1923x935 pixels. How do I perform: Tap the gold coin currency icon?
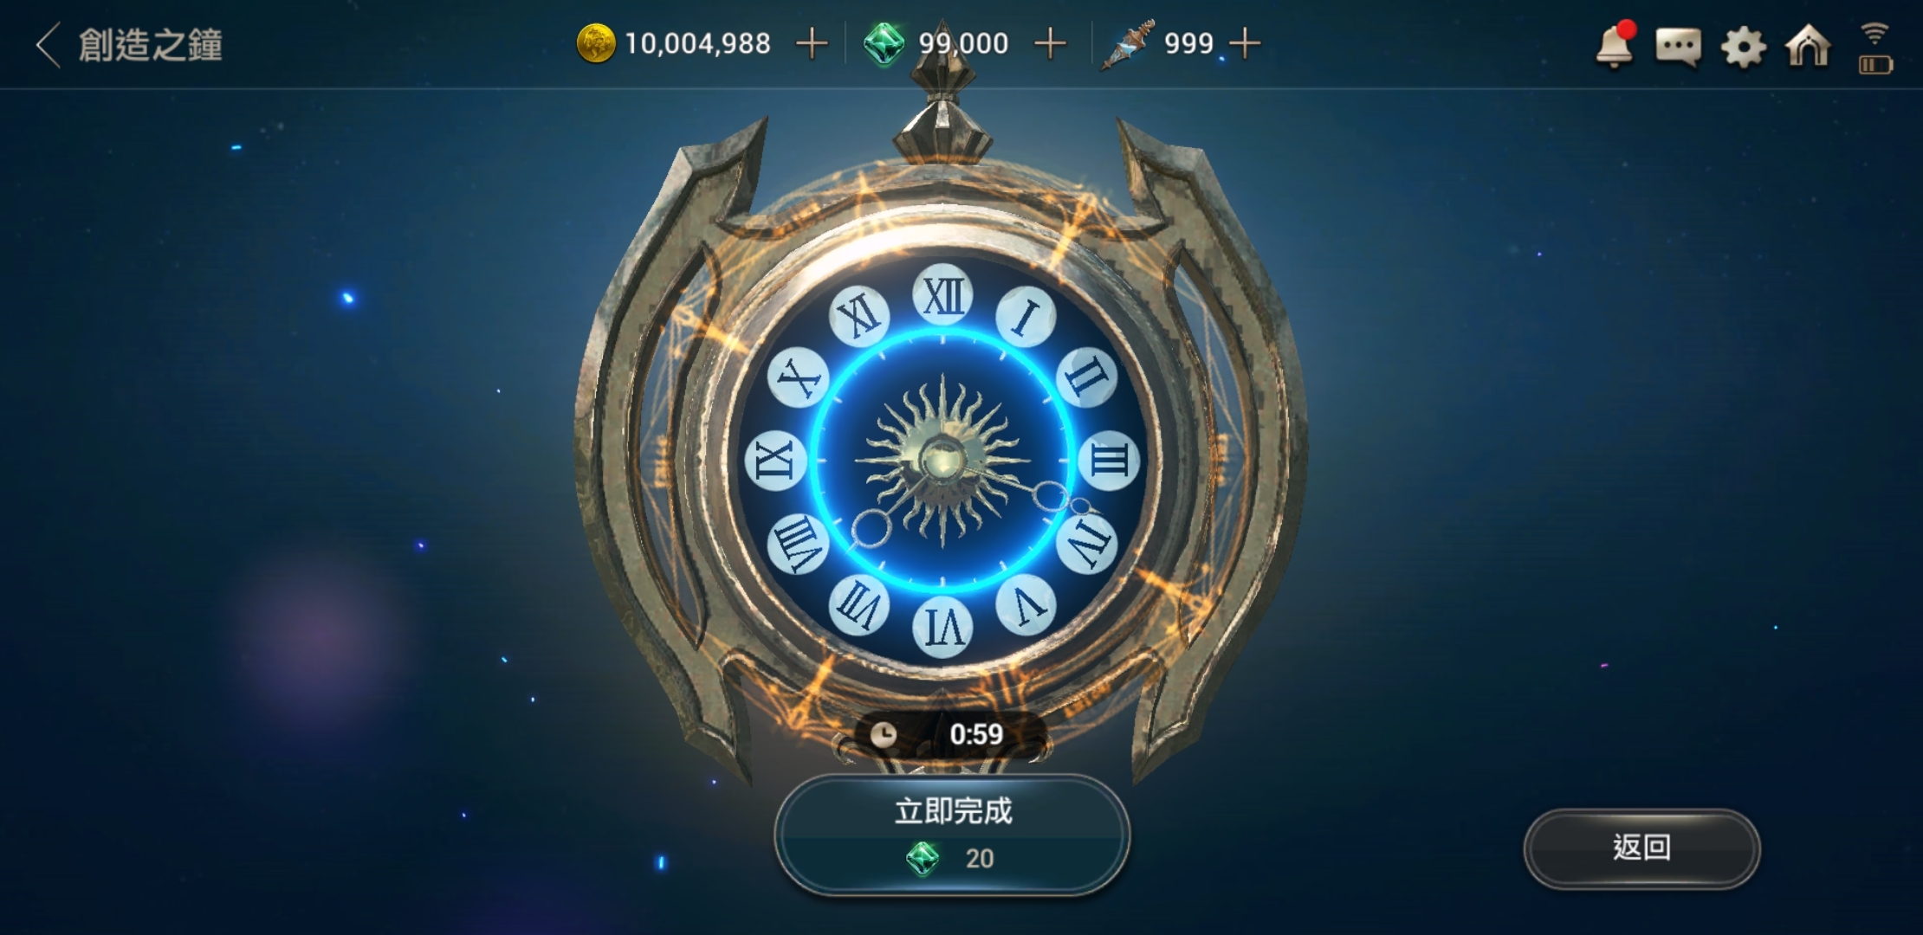[595, 43]
